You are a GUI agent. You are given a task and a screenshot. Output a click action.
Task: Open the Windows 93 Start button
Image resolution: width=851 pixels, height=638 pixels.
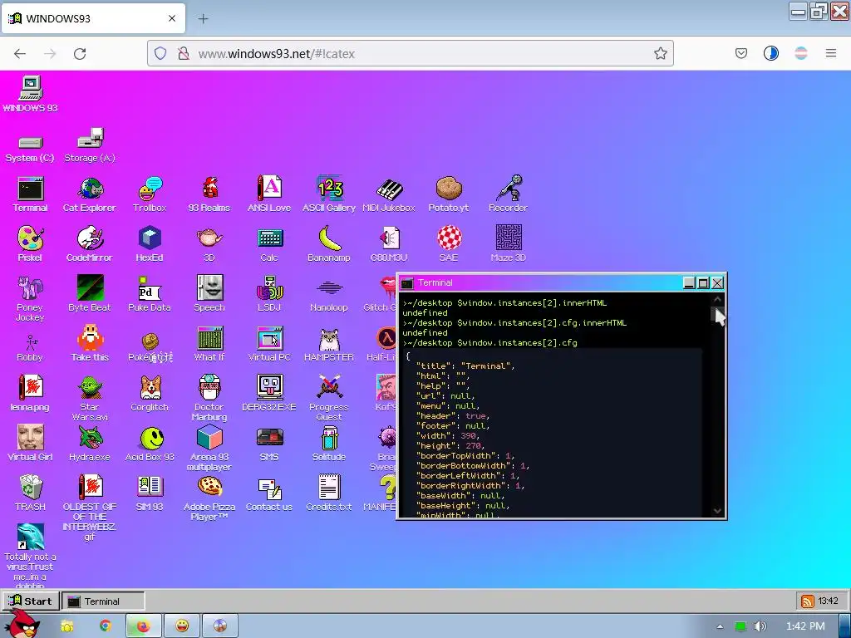(31, 601)
